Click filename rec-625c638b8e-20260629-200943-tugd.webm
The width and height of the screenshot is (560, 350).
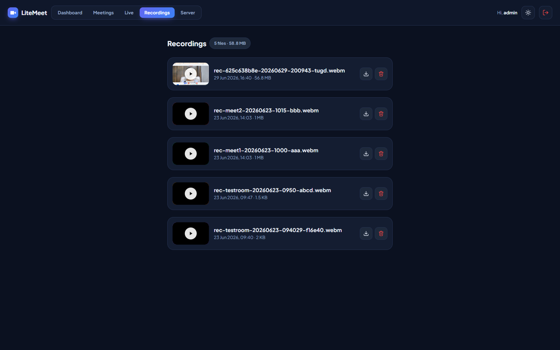click(x=279, y=70)
